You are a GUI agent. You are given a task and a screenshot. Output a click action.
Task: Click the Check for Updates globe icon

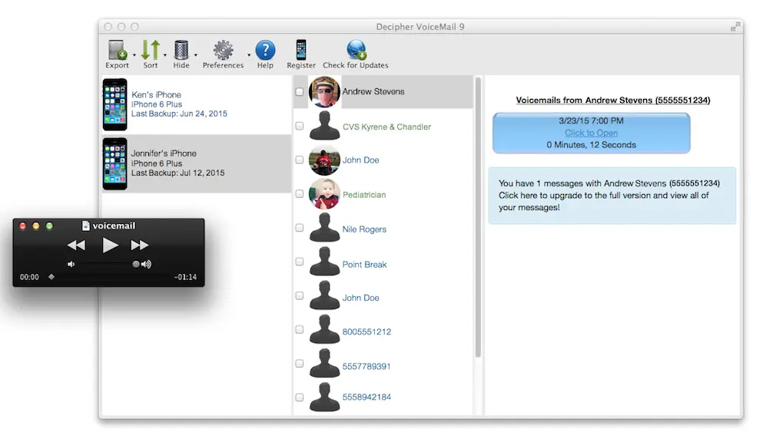pos(356,51)
